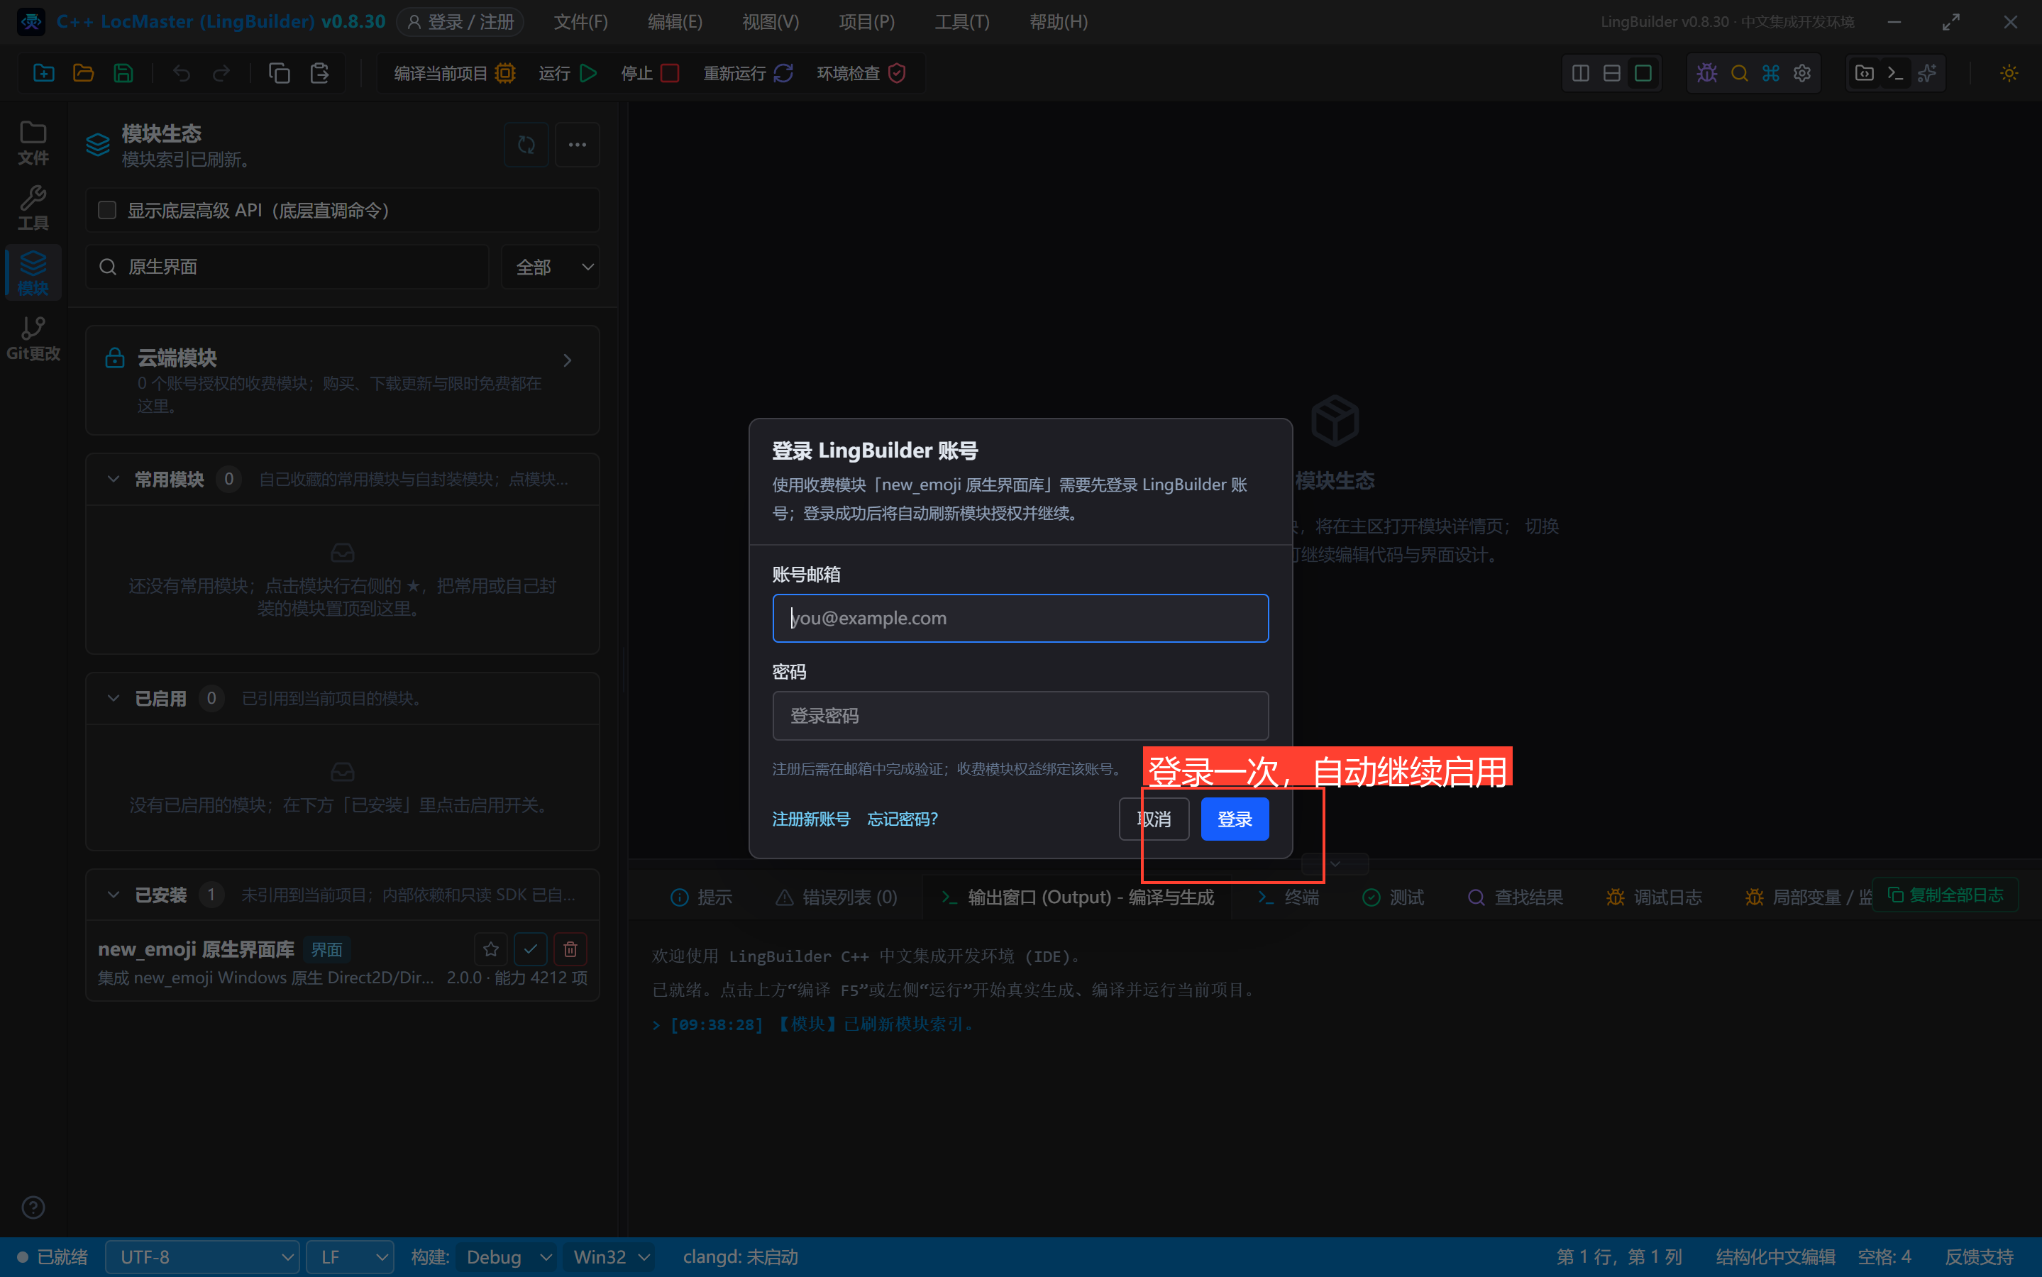The image size is (2042, 1277).
Task: Collapse the 已启用 section
Action: click(x=113, y=699)
